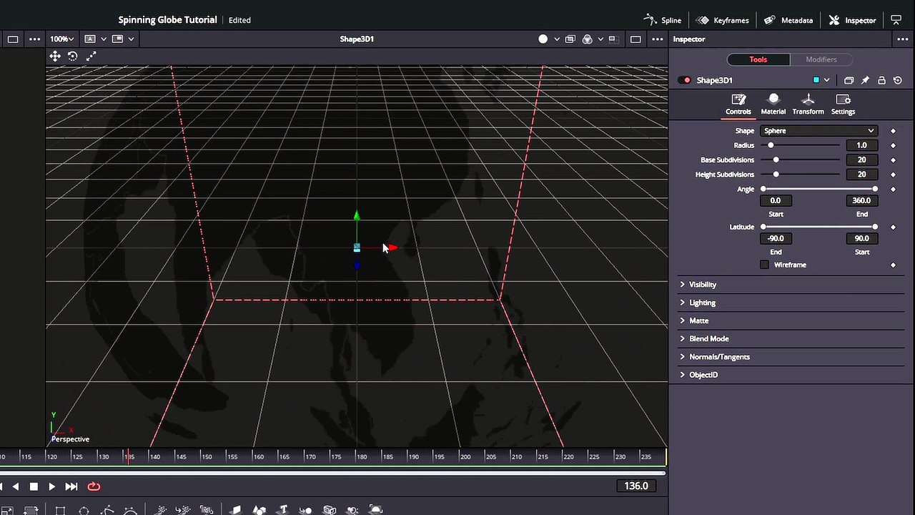Click the Base Subdivisions slider
915x515 pixels.
801,160
